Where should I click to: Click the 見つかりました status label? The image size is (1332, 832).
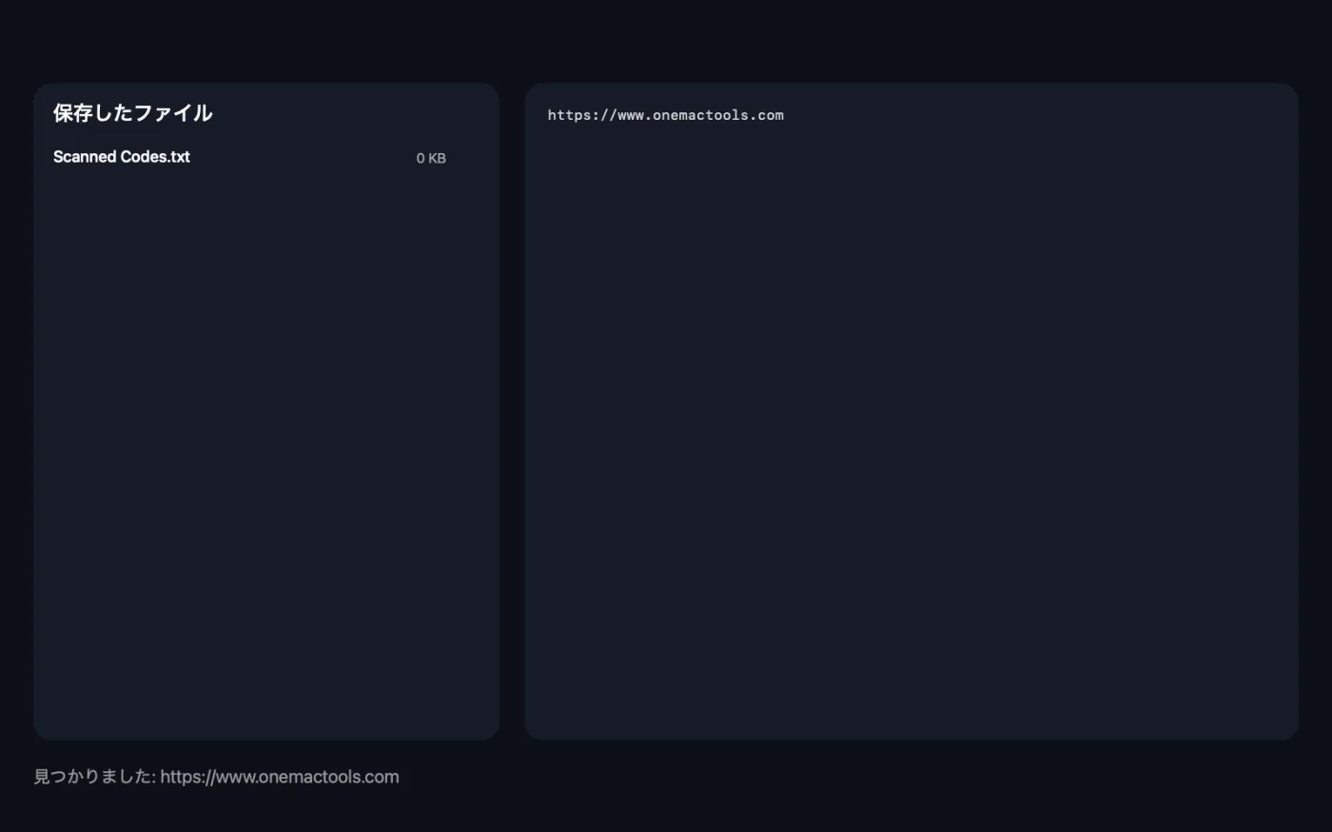93,776
